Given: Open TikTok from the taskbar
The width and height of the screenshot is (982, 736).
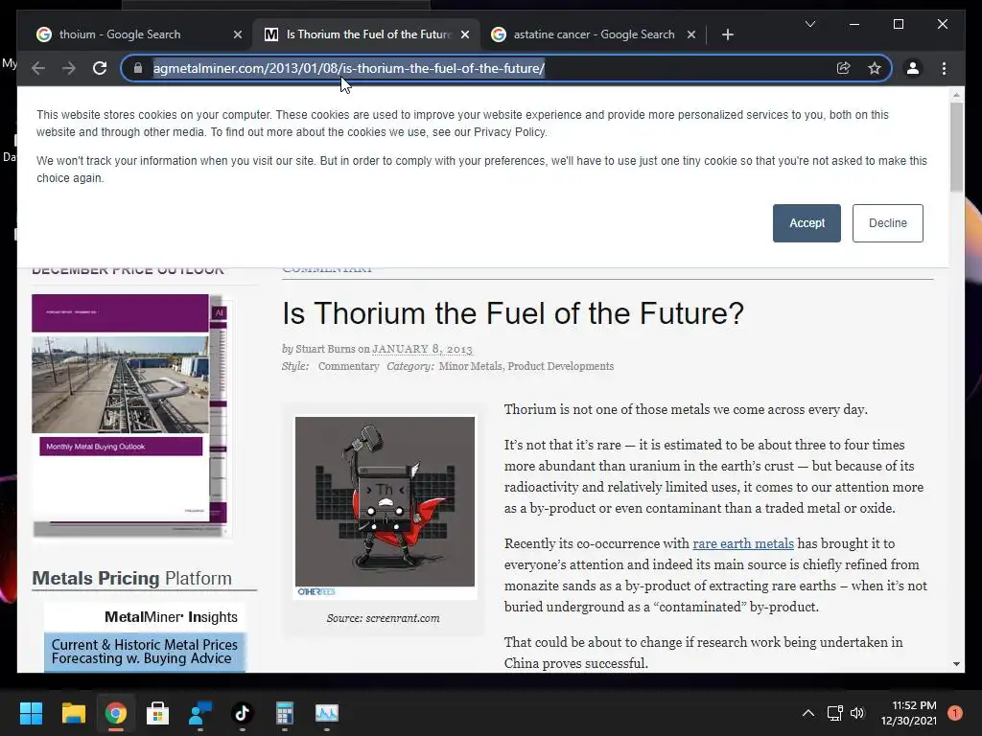Looking at the screenshot, I should click(243, 713).
